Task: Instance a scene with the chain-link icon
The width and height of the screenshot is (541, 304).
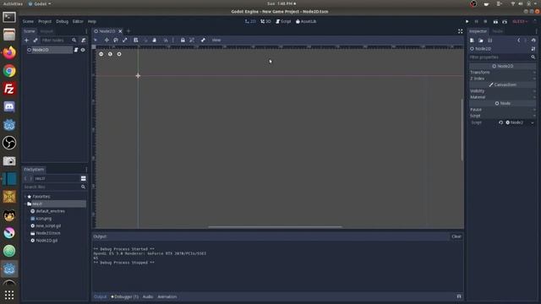Action: (36, 41)
